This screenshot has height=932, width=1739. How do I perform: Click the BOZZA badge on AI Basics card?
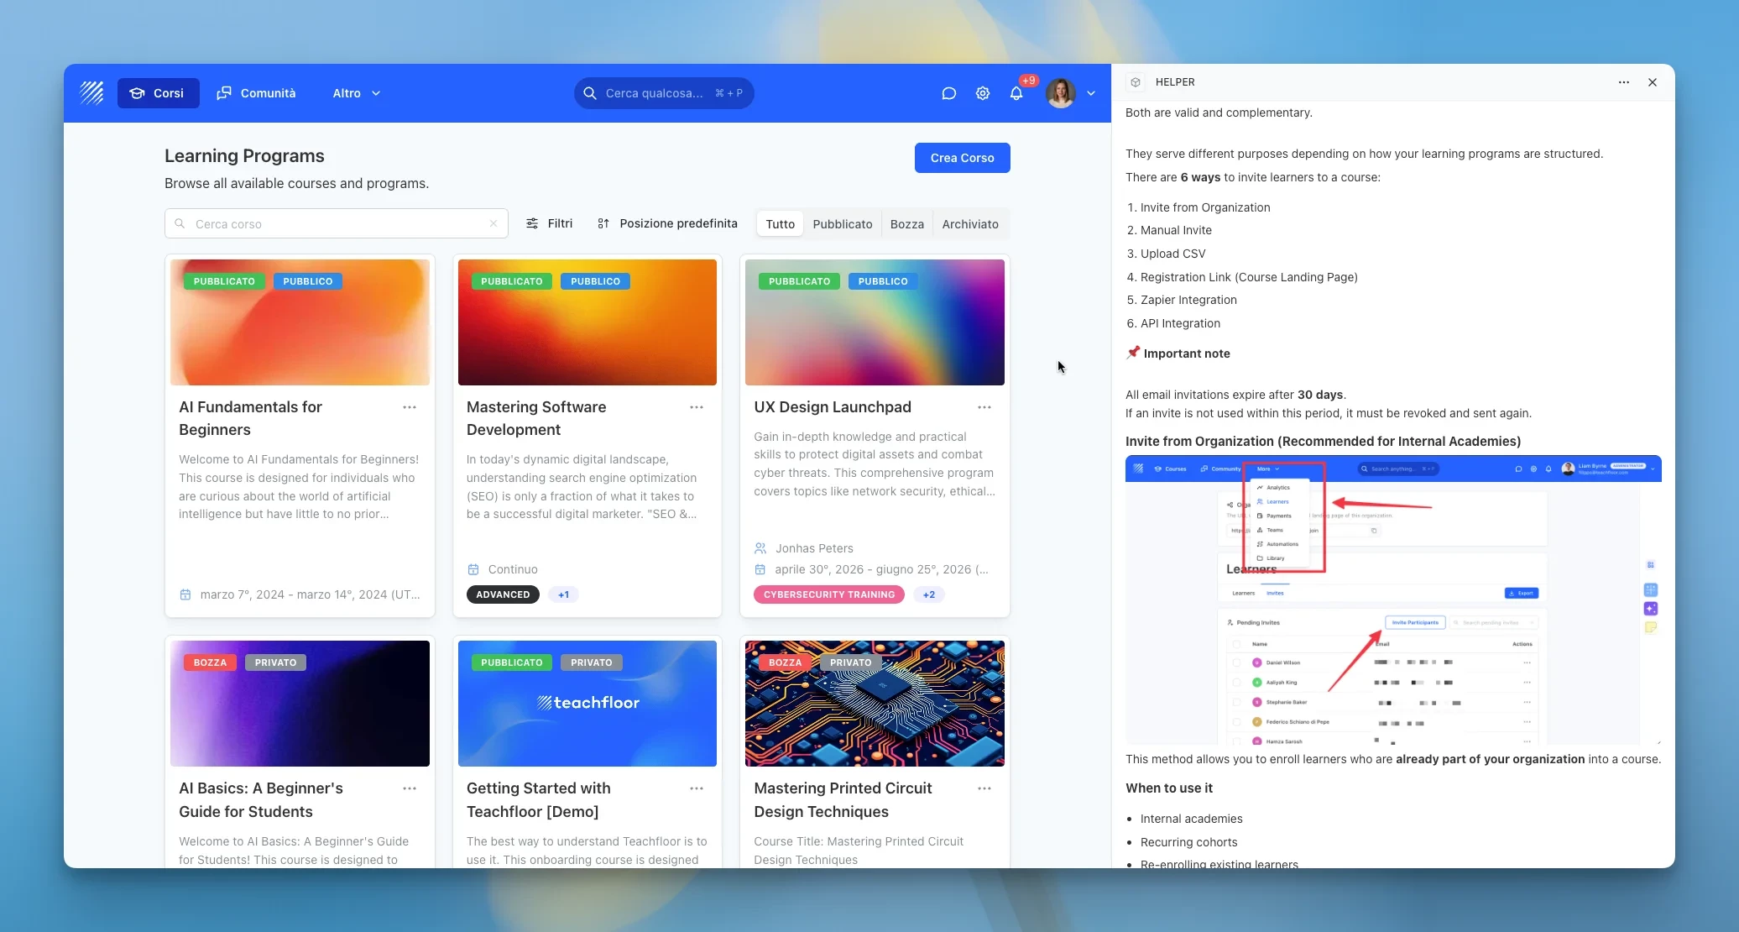coord(210,662)
